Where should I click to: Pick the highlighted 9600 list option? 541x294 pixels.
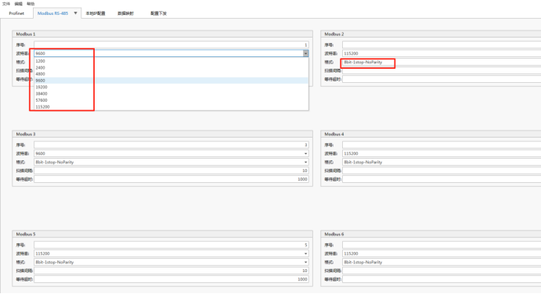(171, 81)
